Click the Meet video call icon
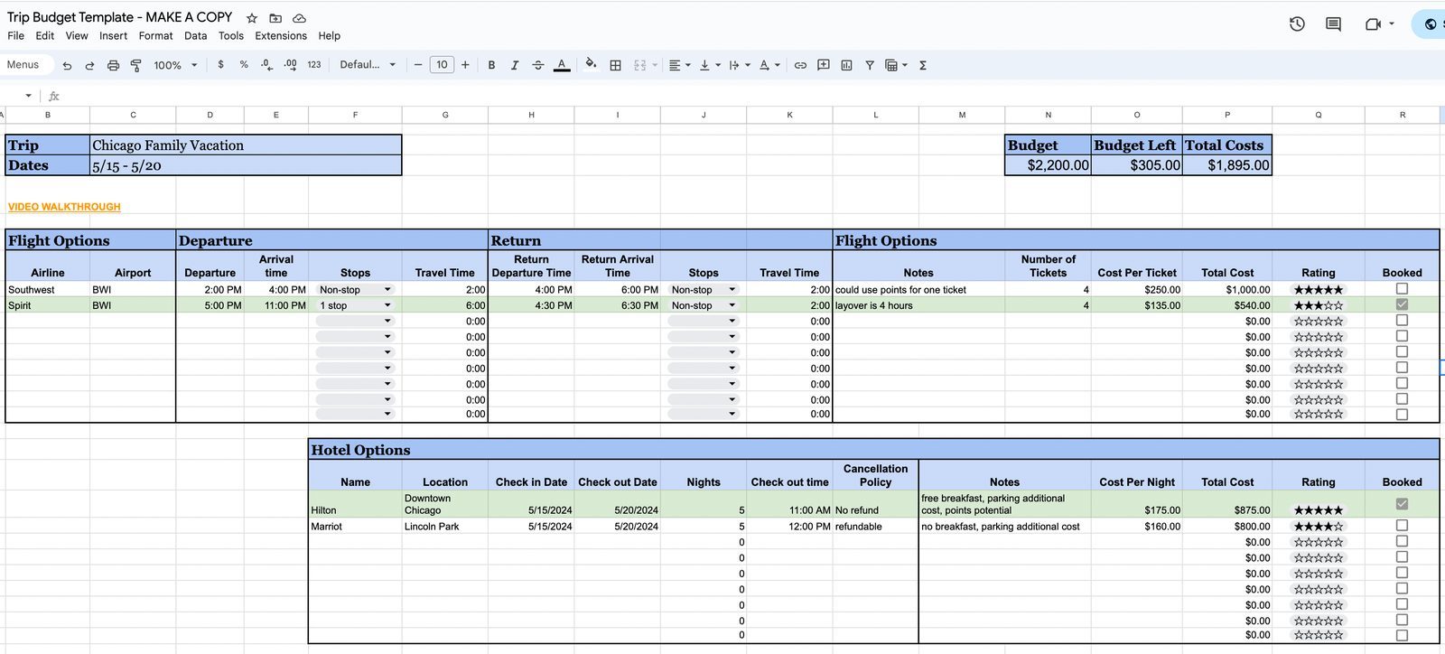Image resolution: width=1445 pixels, height=654 pixels. 1373,24
